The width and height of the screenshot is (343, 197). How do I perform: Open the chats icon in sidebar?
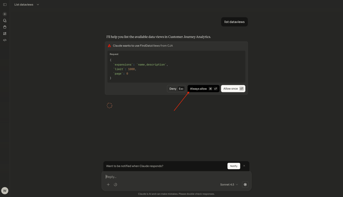pyautogui.click(x=5, y=21)
